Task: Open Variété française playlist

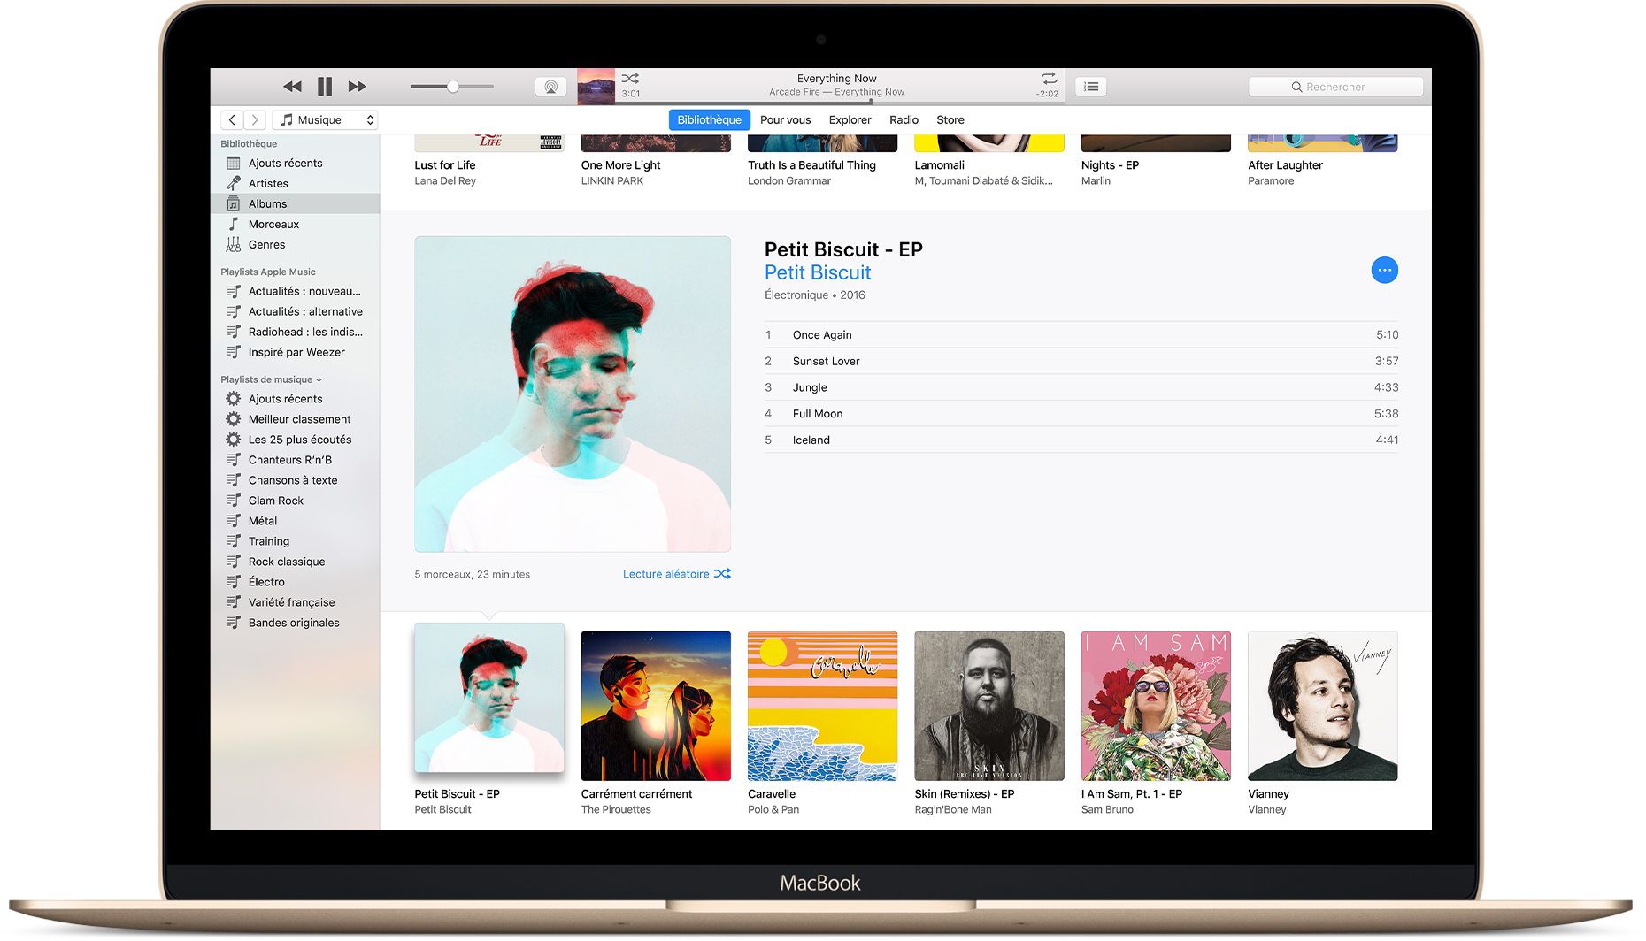Action: pyautogui.click(x=295, y=602)
